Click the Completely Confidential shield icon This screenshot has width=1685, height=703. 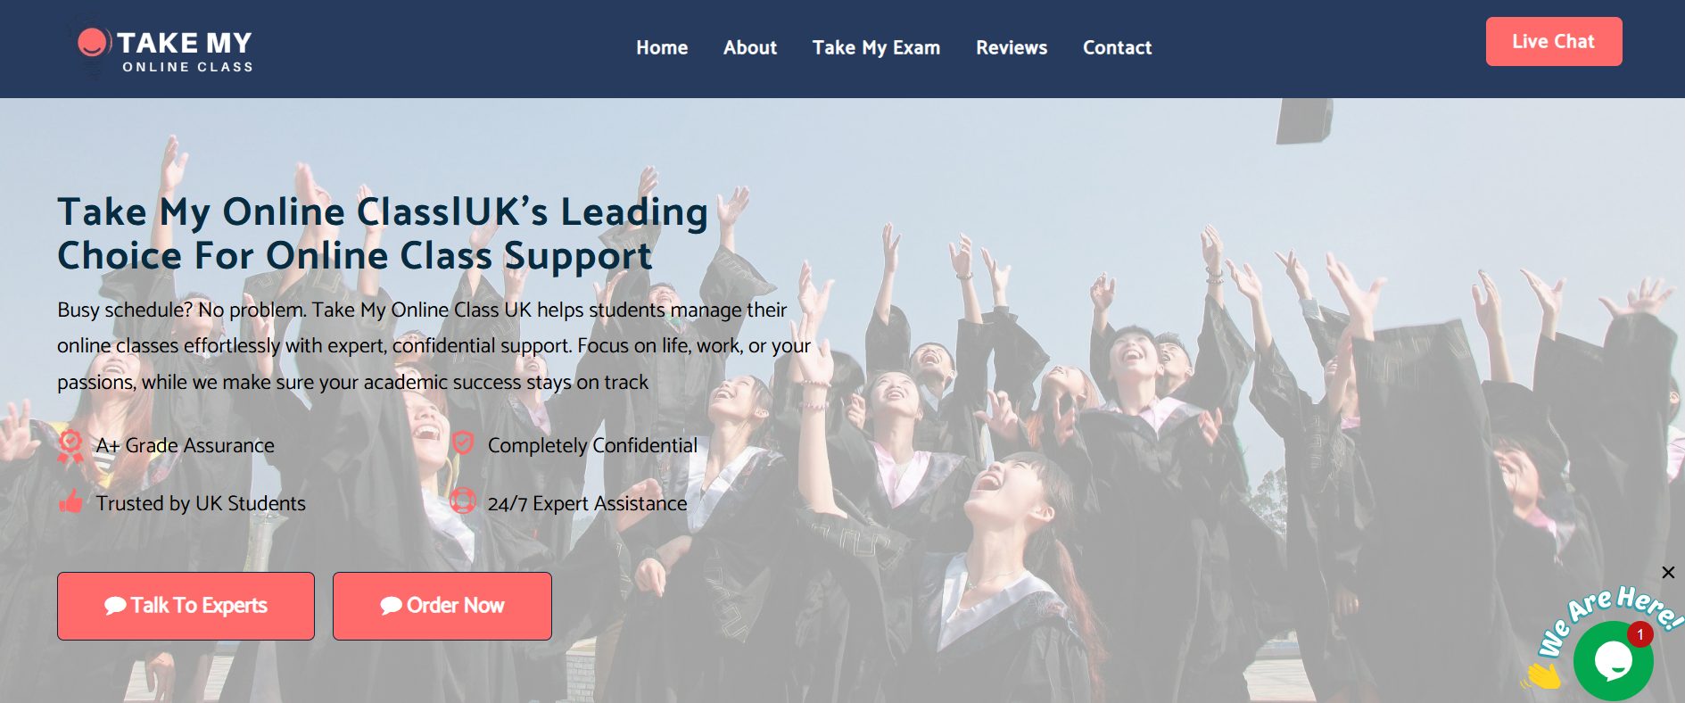coord(462,443)
